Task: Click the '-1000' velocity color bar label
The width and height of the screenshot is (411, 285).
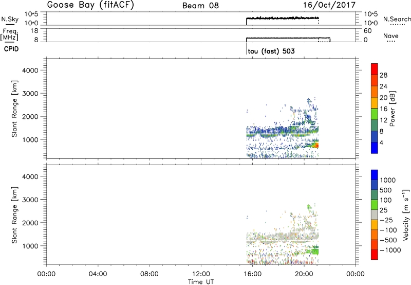Action: [390, 250]
